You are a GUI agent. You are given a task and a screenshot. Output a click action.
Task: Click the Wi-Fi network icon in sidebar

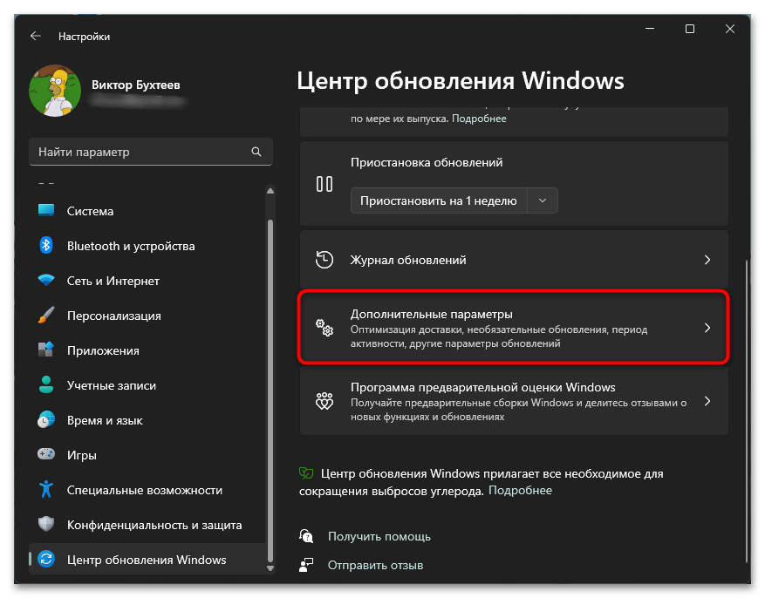(x=46, y=280)
